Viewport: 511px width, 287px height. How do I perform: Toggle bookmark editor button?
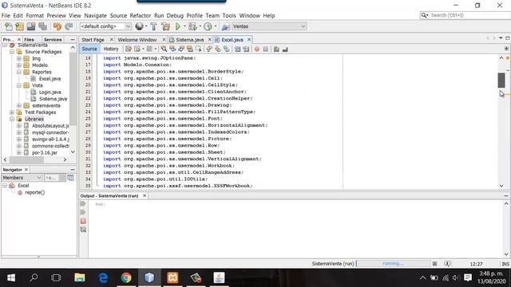[x=227, y=49]
